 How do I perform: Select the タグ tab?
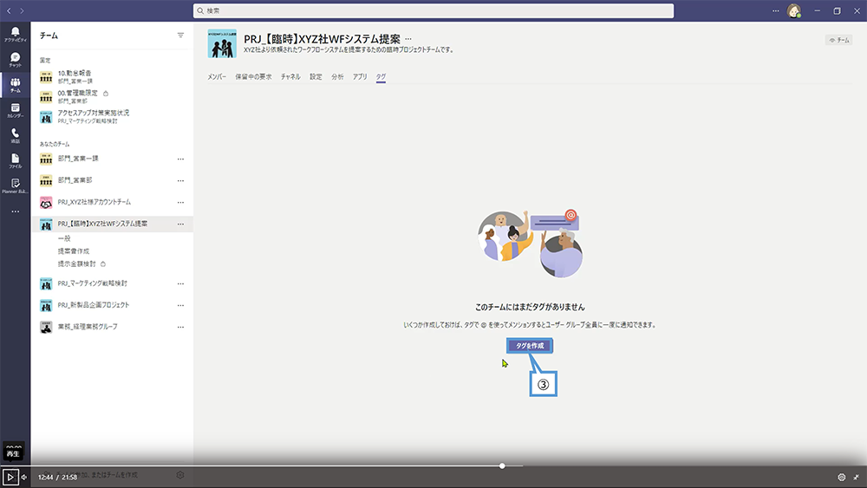(381, 77)
